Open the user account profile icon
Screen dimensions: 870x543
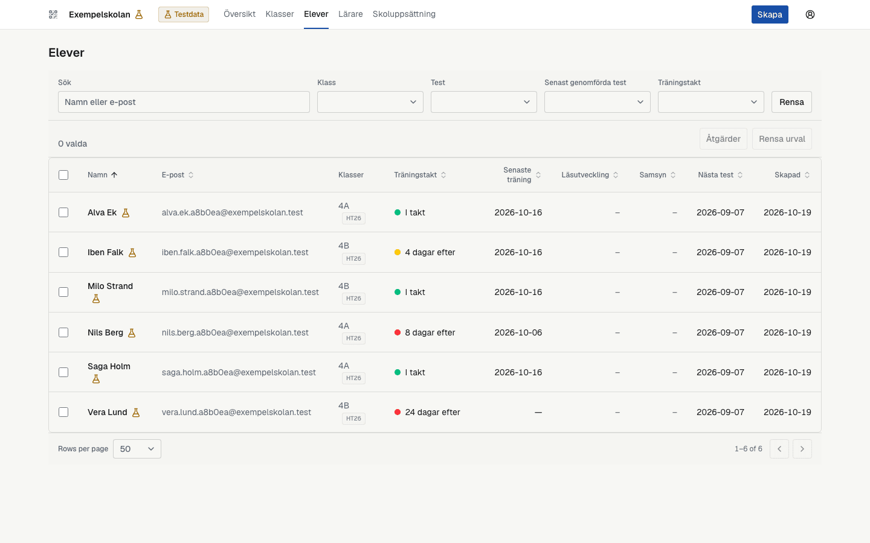810,14
